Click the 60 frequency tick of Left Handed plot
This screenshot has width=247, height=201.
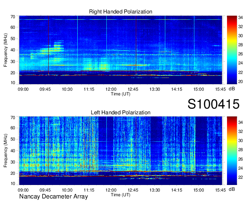click(x=13, y=128)
